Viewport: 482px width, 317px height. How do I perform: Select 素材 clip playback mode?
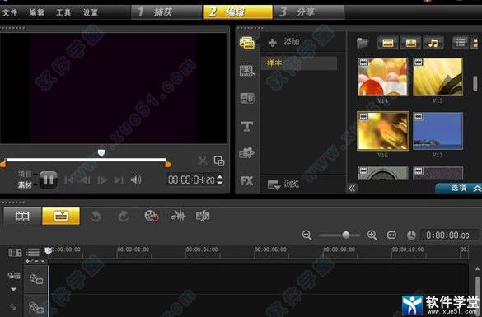tap(25, 185)
